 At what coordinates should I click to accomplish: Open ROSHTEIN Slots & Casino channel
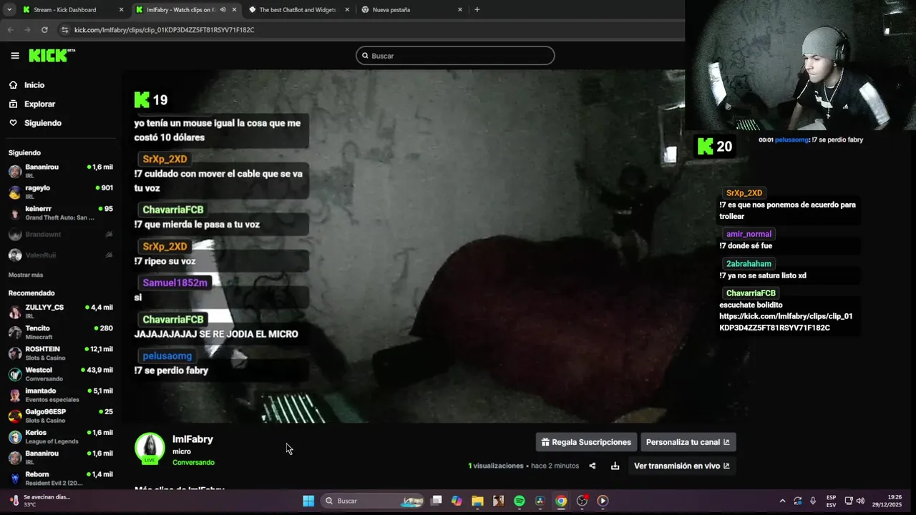coord(61,353)
